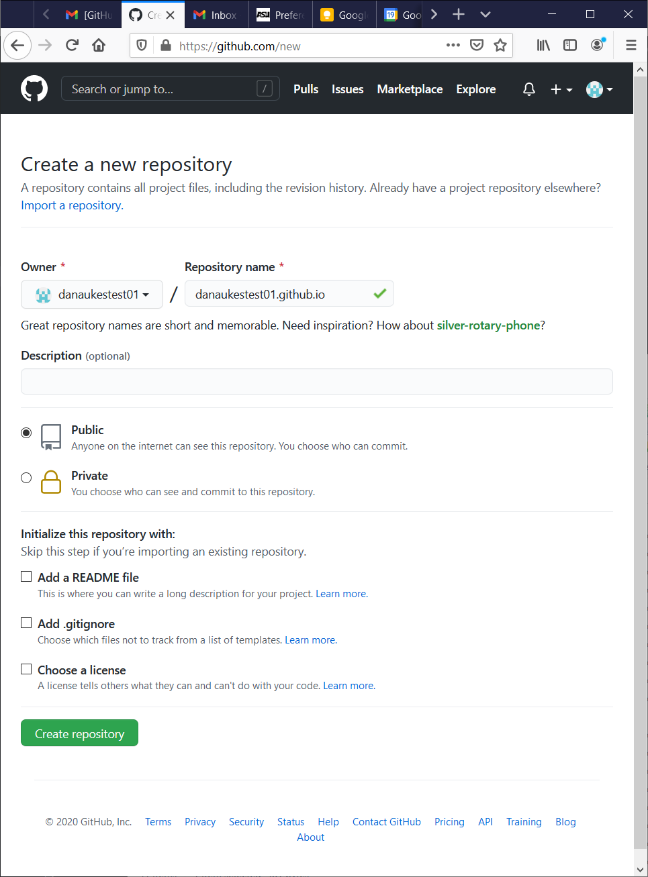The image size is (648, 877).
Task: Bookmark this page with the star icon
Action: 500,45
